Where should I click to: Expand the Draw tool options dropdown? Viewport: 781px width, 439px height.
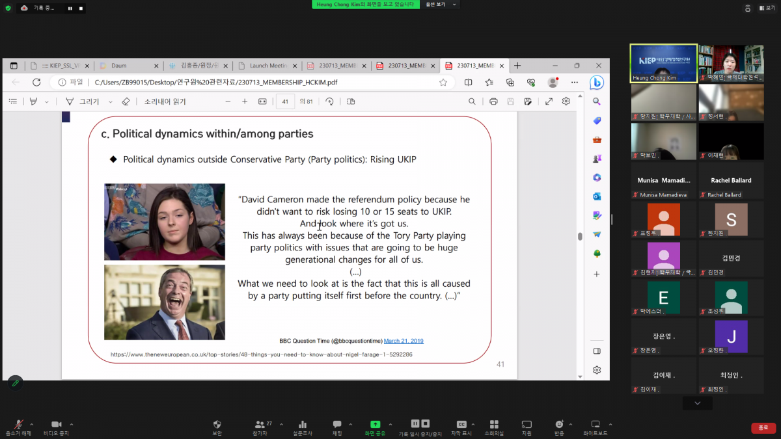(x=111, y=101)
